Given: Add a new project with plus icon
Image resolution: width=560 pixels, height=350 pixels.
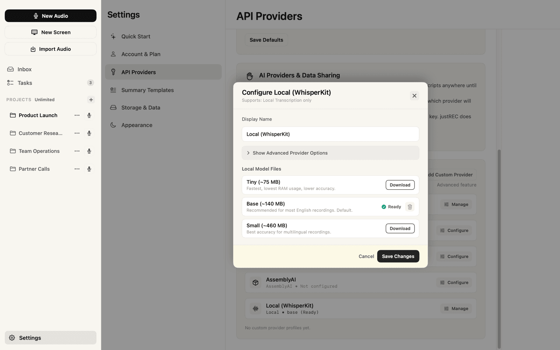Looking at the screenshot, I should coord(91,100).
